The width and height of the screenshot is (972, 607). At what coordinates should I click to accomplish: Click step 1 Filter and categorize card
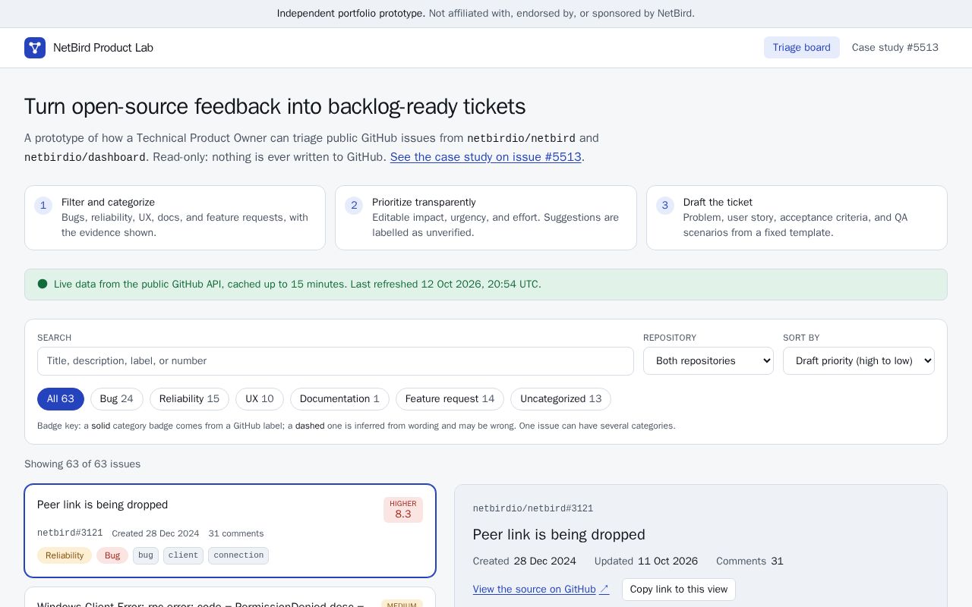click(x=175, y=218)
